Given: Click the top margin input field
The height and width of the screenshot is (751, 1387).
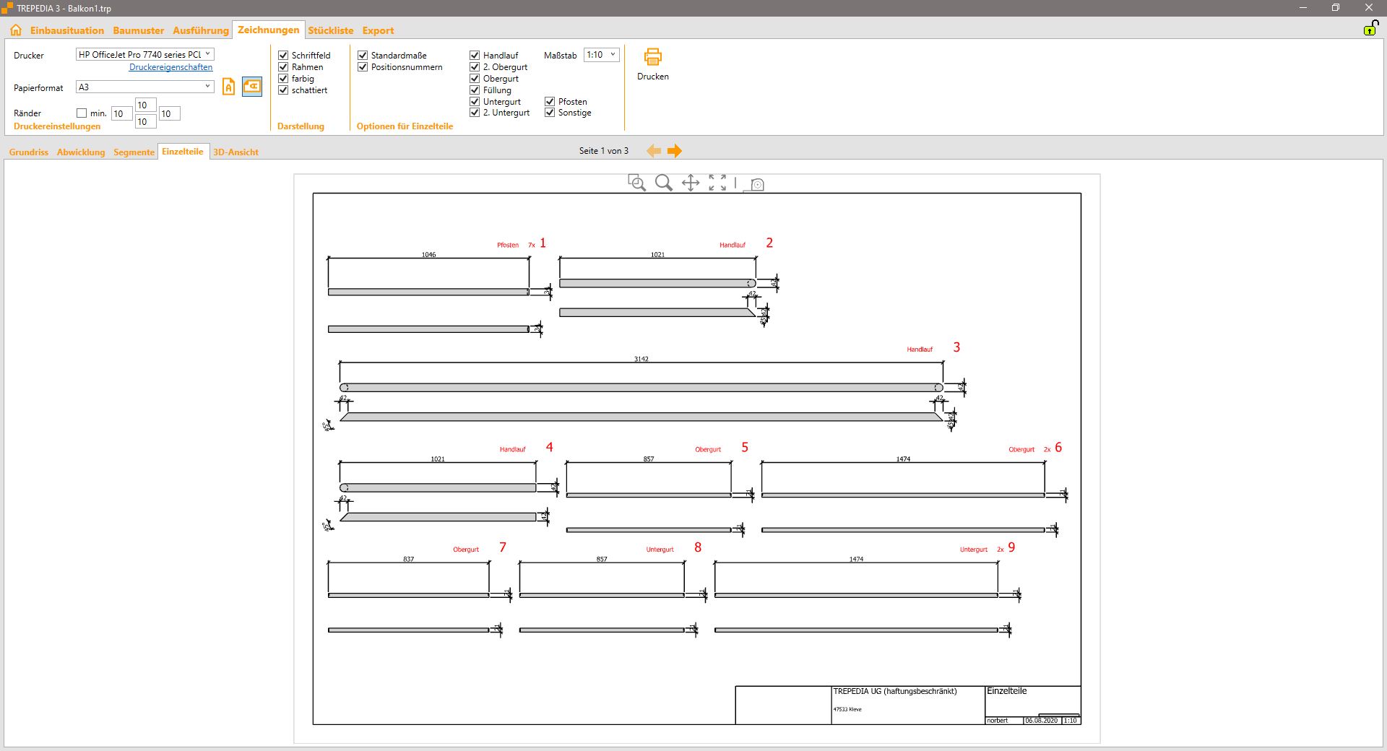Looking at the screenshot, I should pyautogui.click(x=145, y=105).
